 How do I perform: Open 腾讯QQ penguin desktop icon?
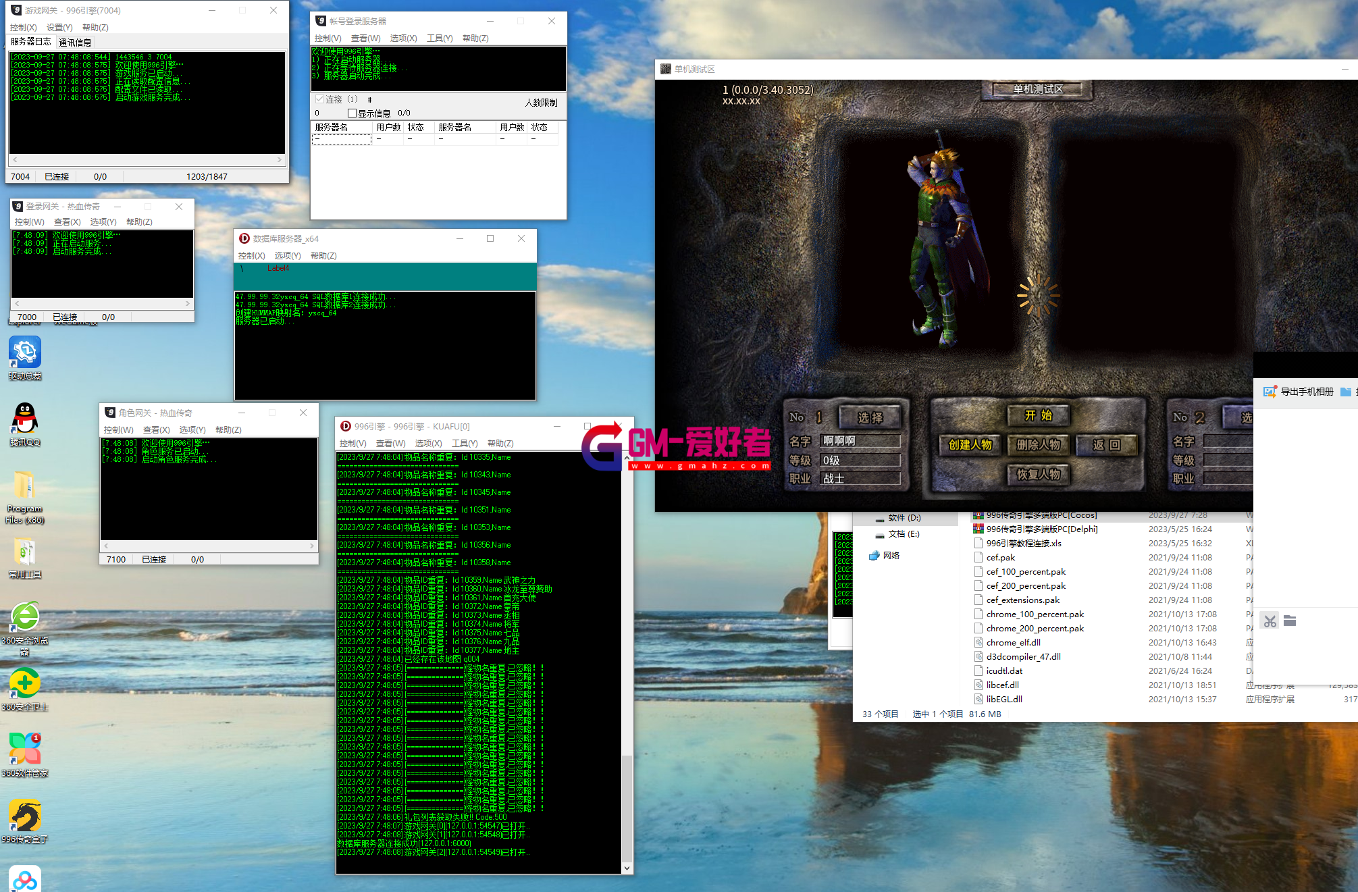(x=25, y=419)
